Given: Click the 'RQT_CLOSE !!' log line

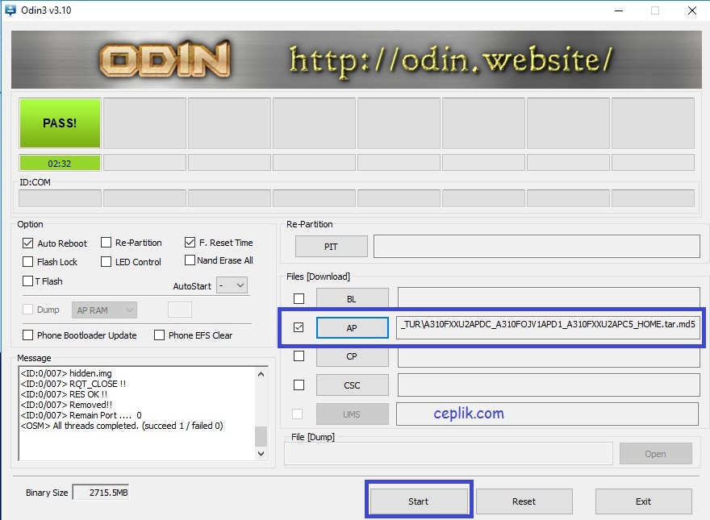Looking at the screenshot, I should tap(73, 384).
